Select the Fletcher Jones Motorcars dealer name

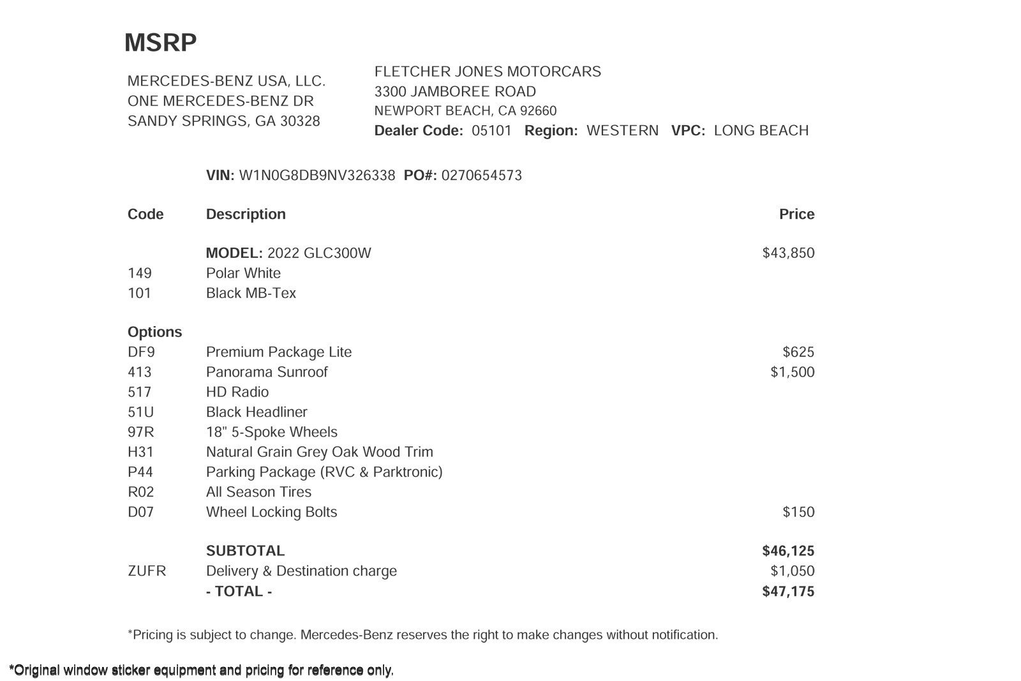[x=488, y=71]
